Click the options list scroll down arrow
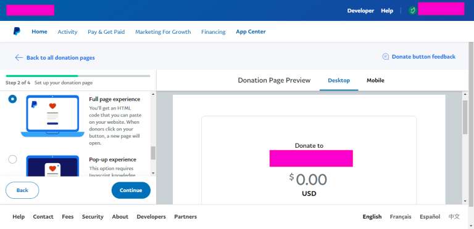474x229 pixels. tap(153, 173)
